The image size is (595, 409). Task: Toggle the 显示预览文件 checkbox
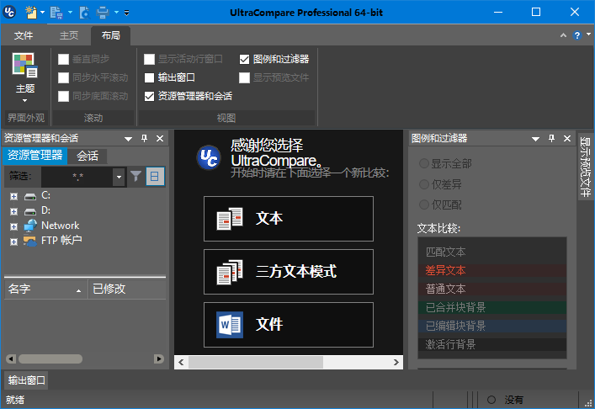(244, 77)
